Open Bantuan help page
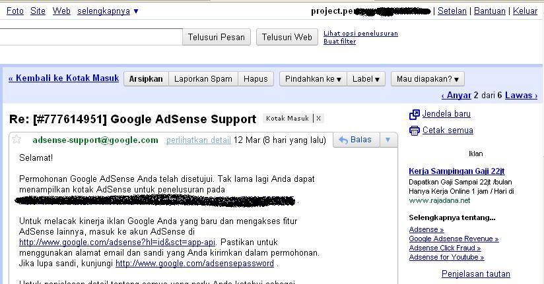The height and width of the screenshot is (284, 544). click(x=489, y=11)
